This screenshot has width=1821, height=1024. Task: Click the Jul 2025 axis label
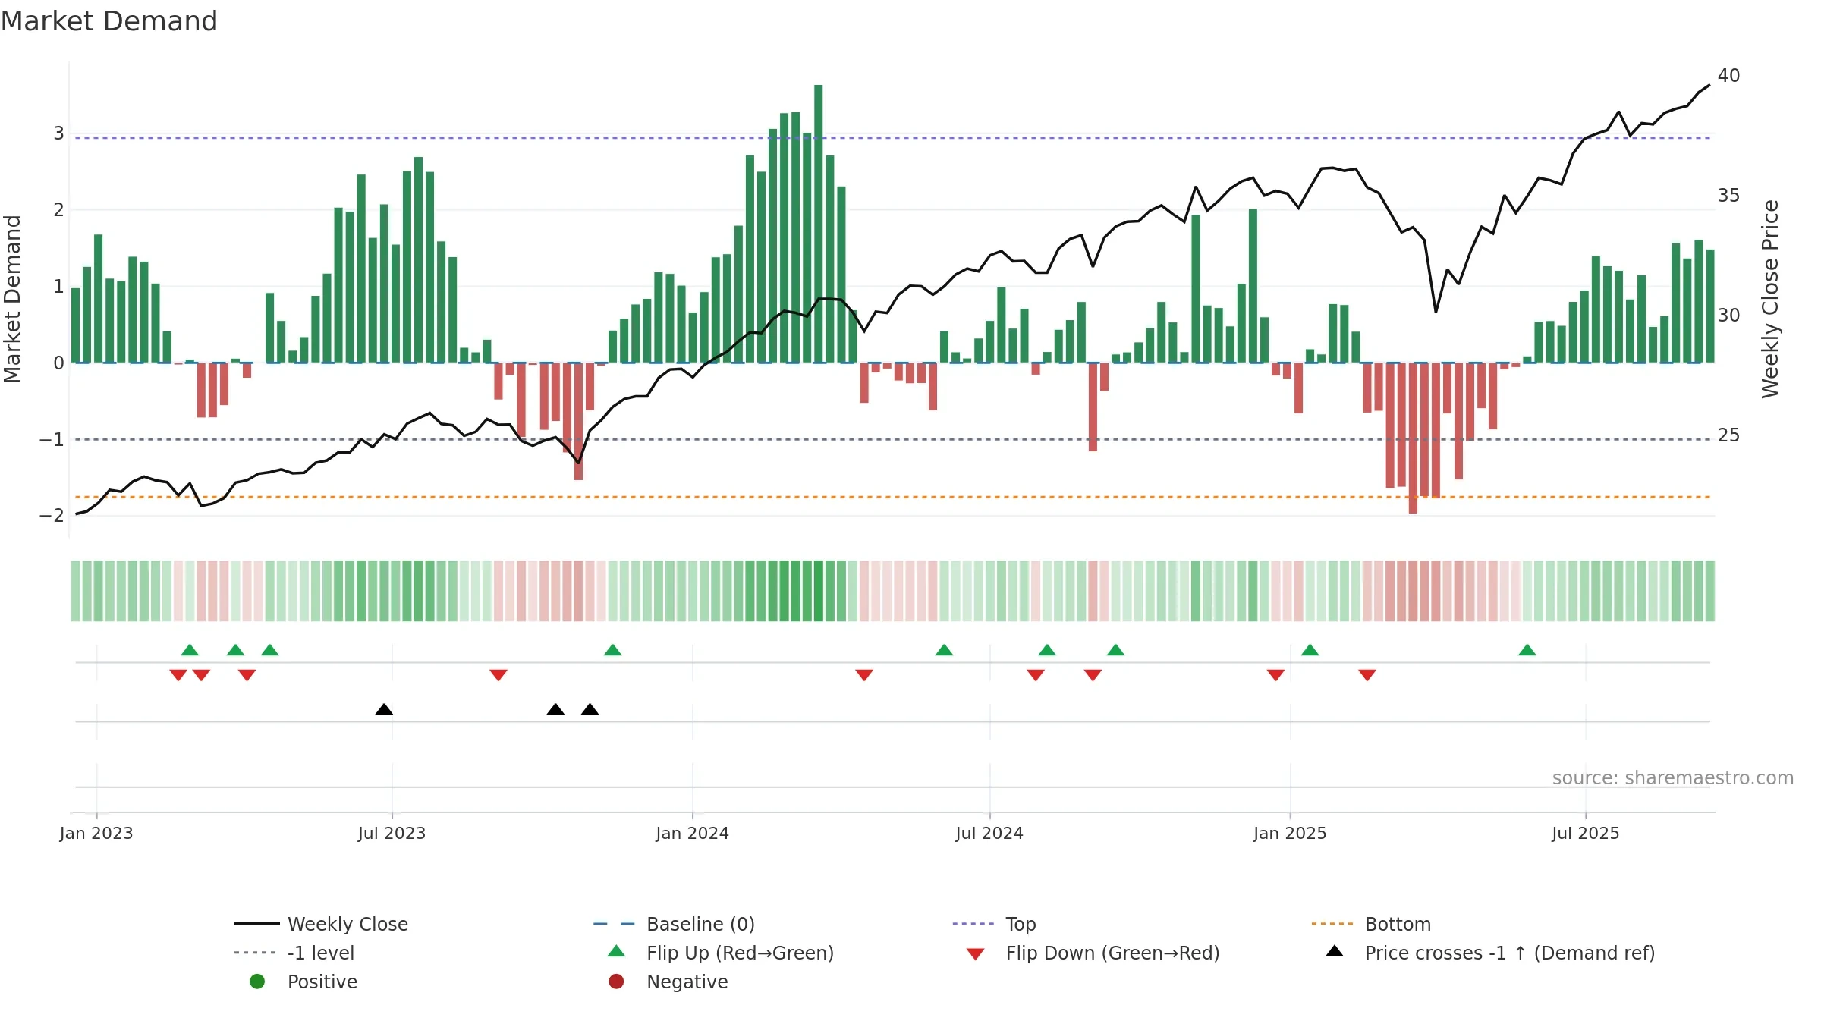coord(1586,833)
